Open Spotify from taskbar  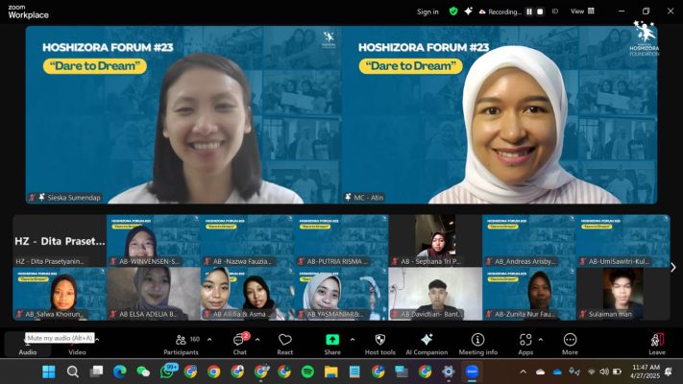click(x=307, y=372)
